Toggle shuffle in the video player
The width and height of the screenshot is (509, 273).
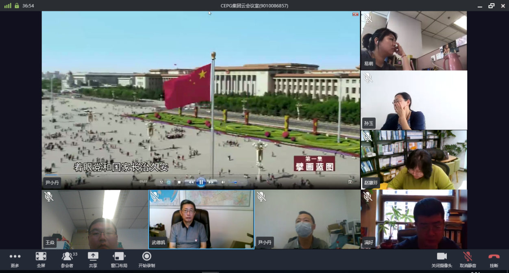(161, 182)
